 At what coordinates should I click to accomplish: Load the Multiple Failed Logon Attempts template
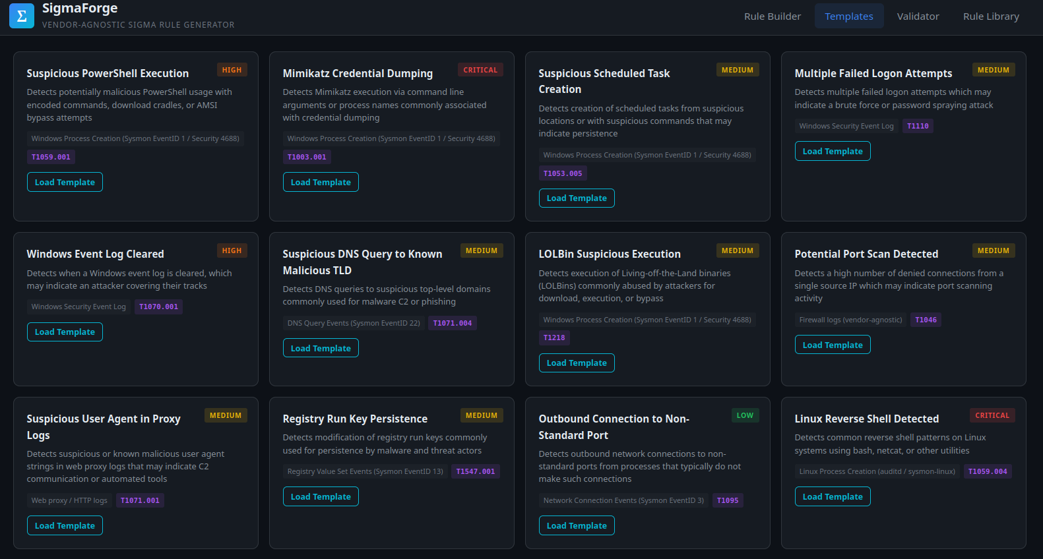pyautogui.click(x=833, y=152)
